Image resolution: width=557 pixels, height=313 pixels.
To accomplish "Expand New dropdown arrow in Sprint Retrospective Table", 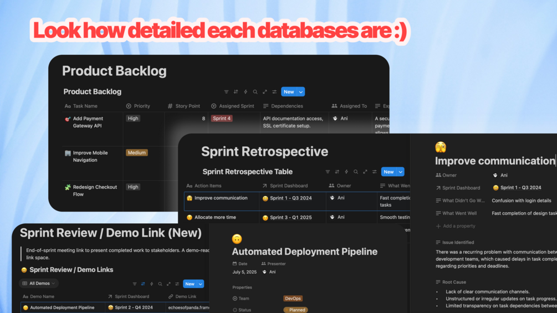I will click(401, 172).
